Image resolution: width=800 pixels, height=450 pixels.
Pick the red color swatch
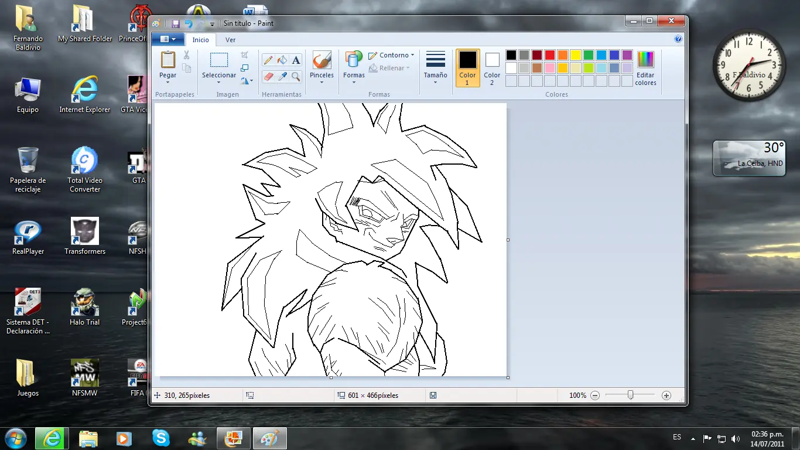550,55
